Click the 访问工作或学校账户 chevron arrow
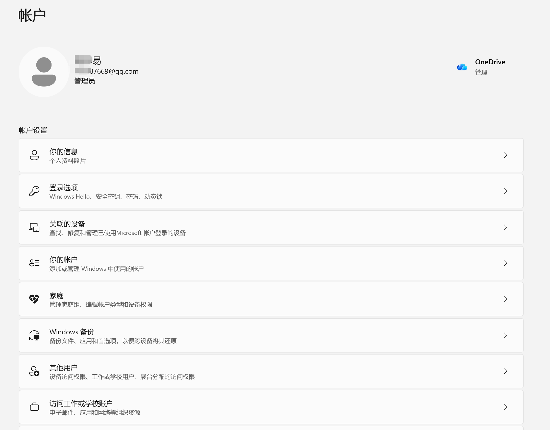The height and width of the screenshot is (430, 550). (505, 407)
